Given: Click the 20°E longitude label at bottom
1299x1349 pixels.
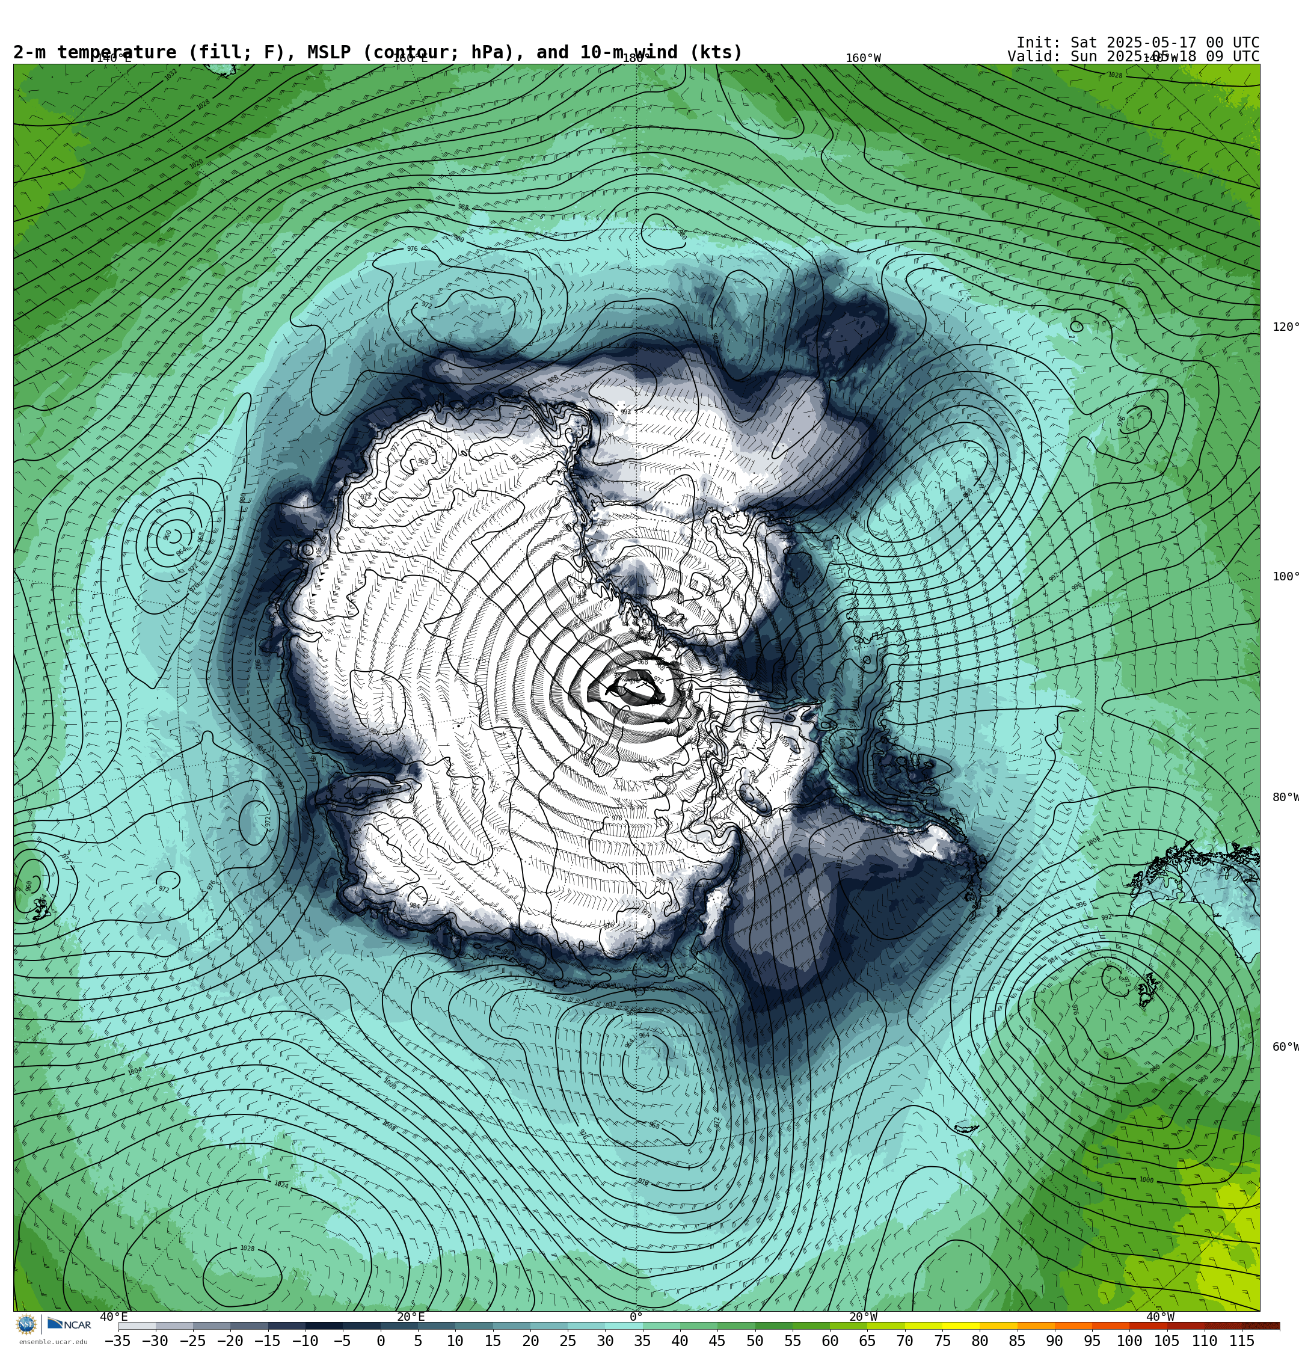Looking at the screenshot, I should click(411, 1317).
